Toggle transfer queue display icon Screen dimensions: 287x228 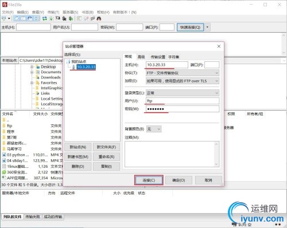(36, 18)
